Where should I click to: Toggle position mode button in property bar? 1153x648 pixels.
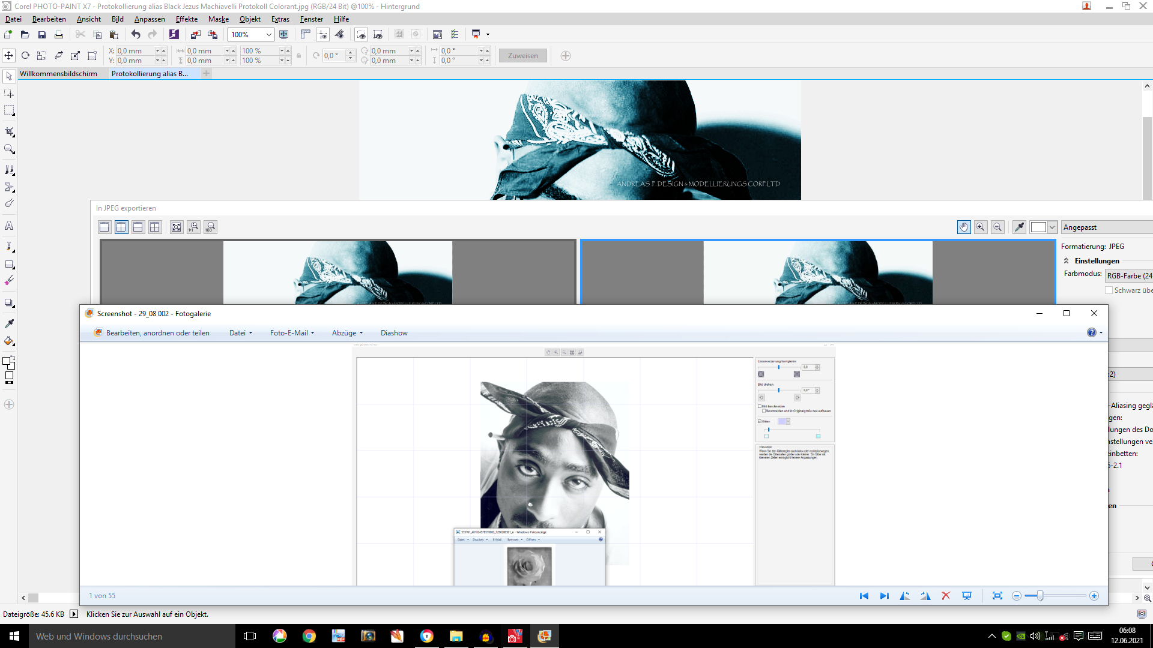[8, 56]
